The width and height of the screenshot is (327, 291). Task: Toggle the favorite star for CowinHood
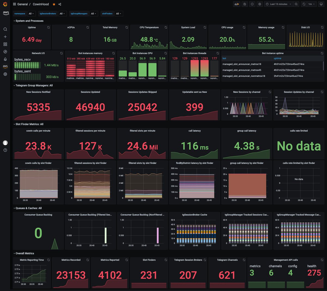[54, 4]
